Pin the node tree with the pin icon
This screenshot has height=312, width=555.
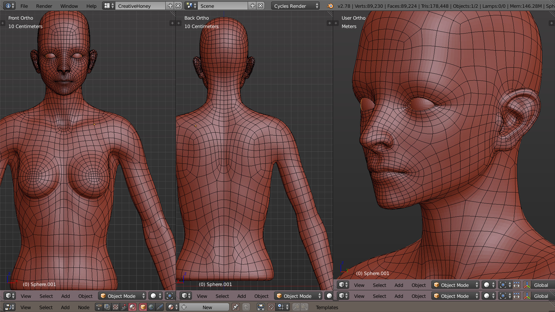(x=236, y=307)
